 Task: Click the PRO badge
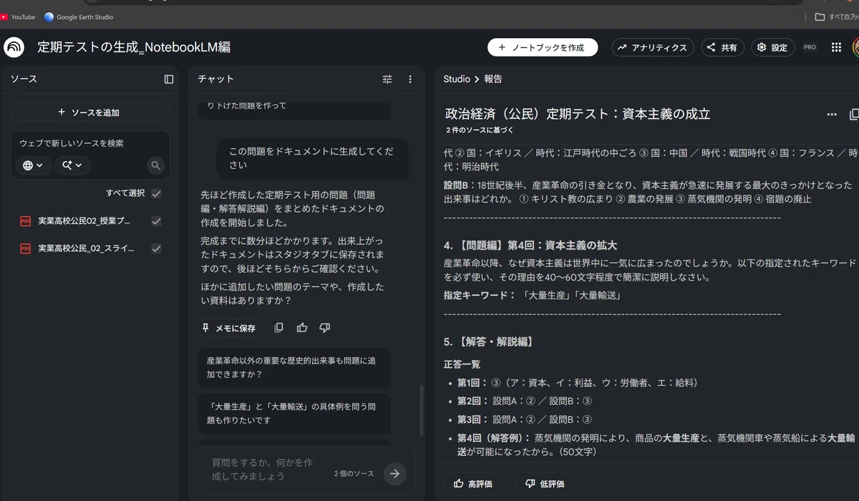click(810, 47)
